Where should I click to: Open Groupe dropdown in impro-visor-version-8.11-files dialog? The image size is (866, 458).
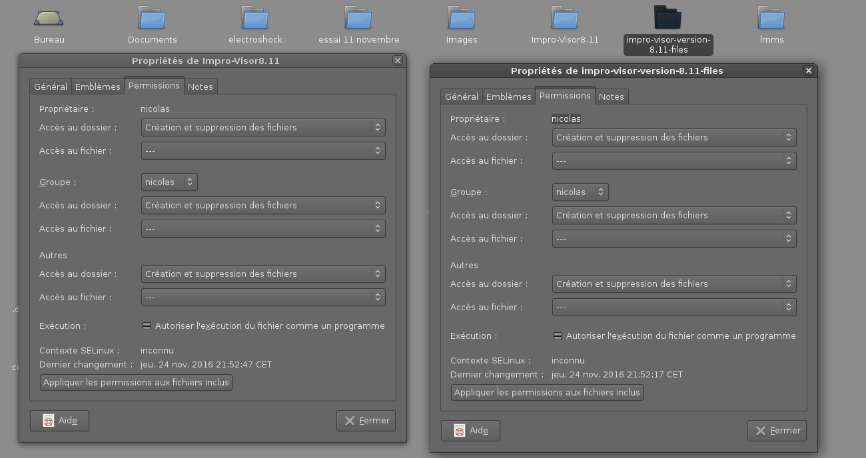(580, 192)
